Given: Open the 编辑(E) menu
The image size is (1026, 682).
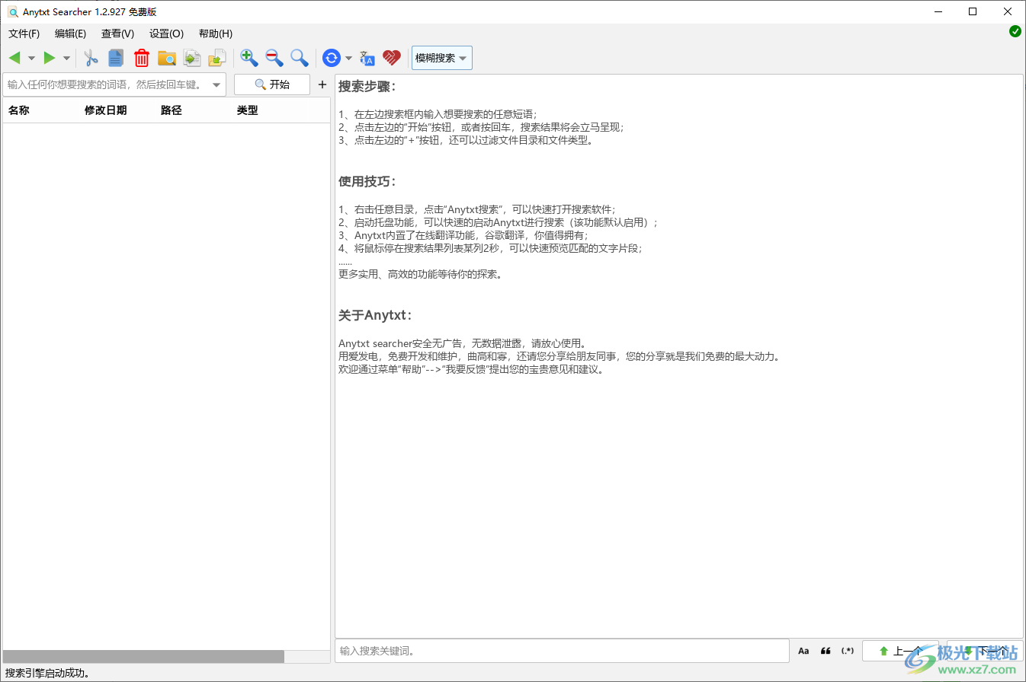Looking at the screenshot, I should [x=71, y=33].
